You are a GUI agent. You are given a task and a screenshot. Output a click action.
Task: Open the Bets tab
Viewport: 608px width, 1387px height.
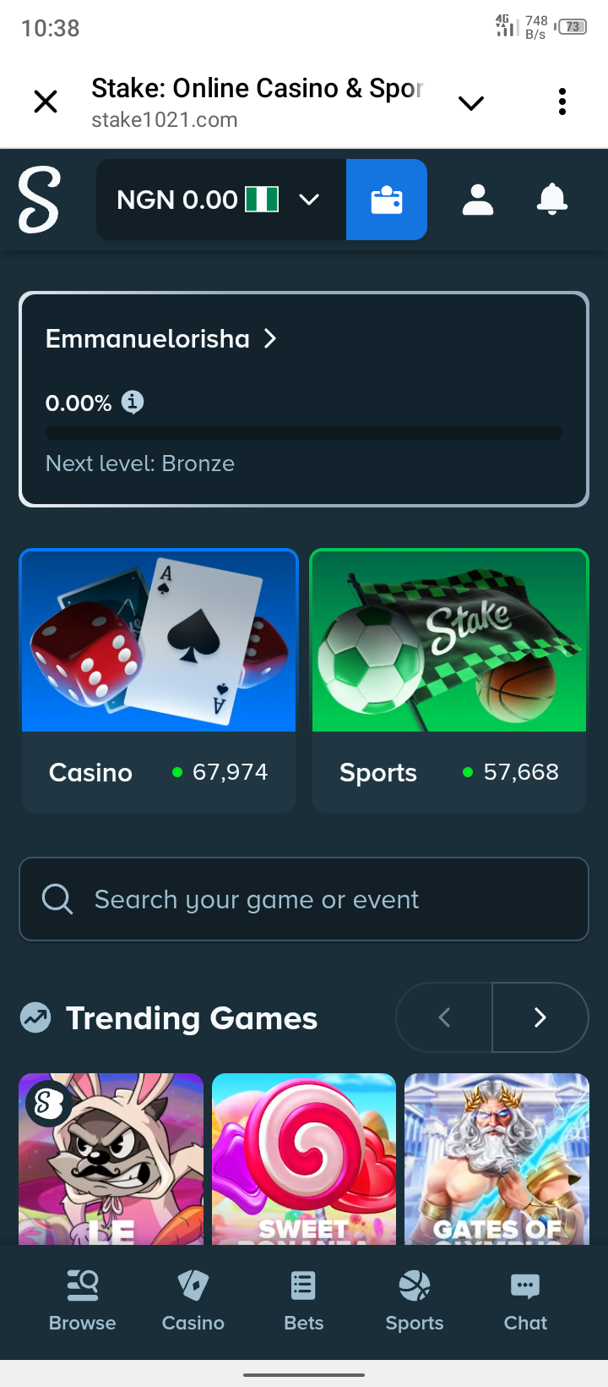pyautogui.click(x=304, y=1301)
